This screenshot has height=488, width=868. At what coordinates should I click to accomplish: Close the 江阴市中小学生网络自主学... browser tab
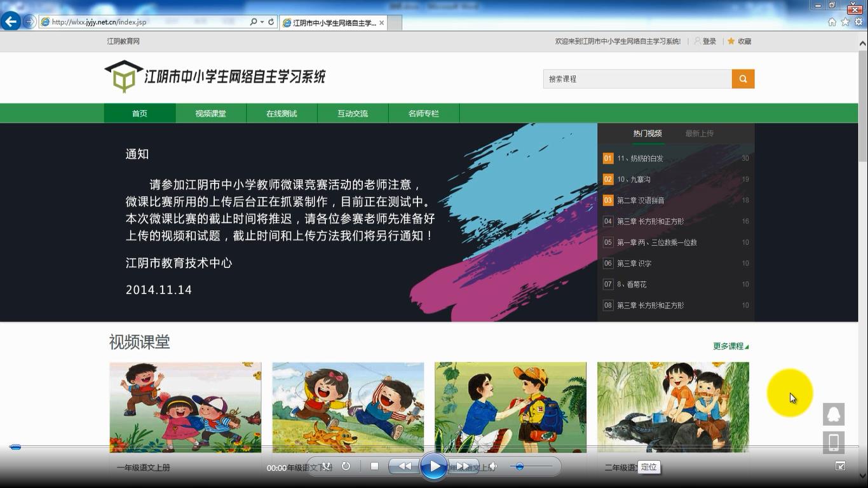pos(381,23)
